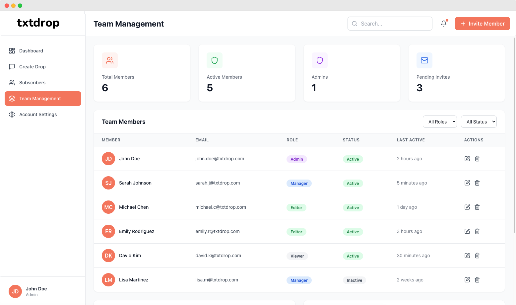
Task: Click the notification bell icon
Action: pos(444,24)
